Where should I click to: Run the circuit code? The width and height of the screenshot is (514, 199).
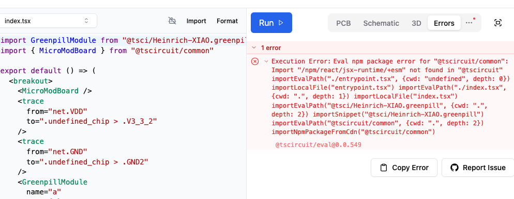point(271,23)
